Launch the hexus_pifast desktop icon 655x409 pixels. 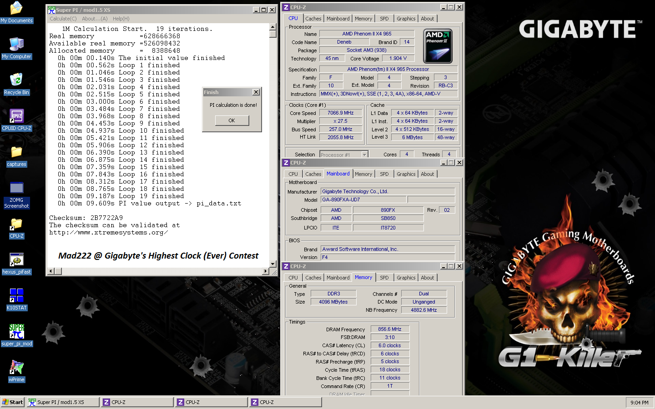(16, 264)
